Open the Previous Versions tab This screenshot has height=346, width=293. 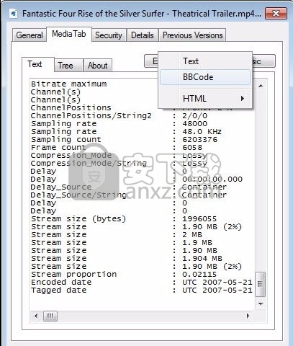pyautogui.click(x=192, y=35)
